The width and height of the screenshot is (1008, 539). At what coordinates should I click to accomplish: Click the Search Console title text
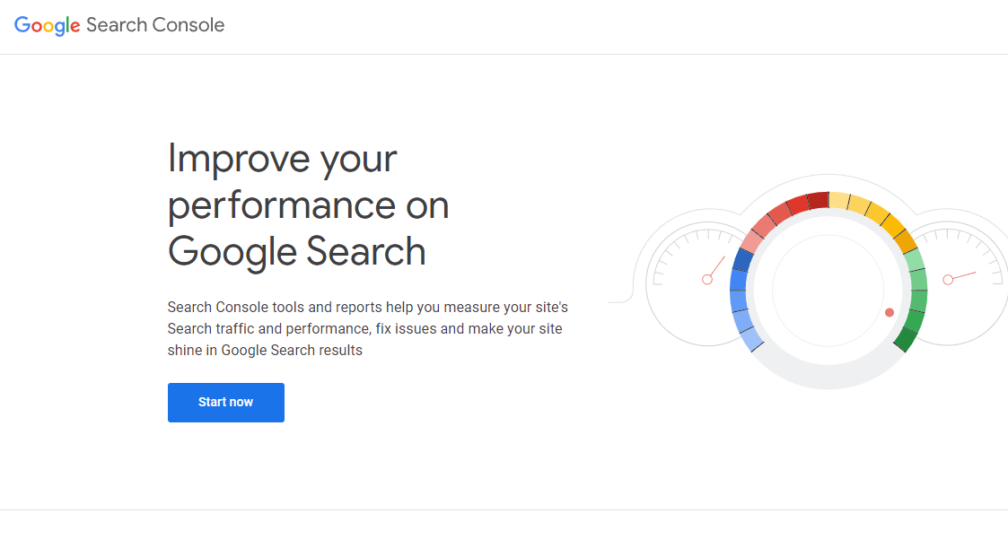point(154,25)
